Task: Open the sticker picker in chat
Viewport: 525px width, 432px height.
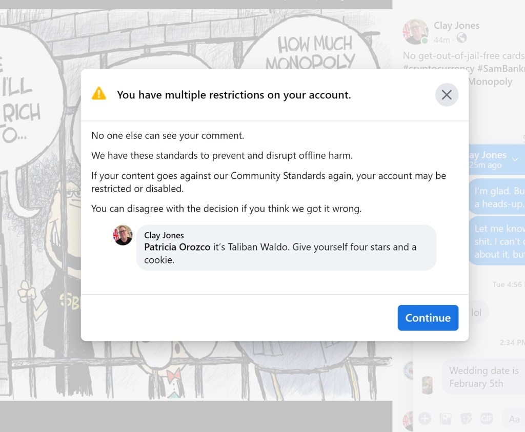Action: 466,419
